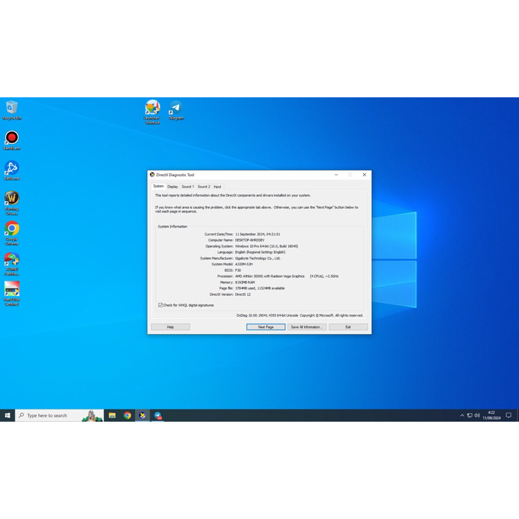
Task: Switch to the Display tab
Action: [x=173, y=186]
